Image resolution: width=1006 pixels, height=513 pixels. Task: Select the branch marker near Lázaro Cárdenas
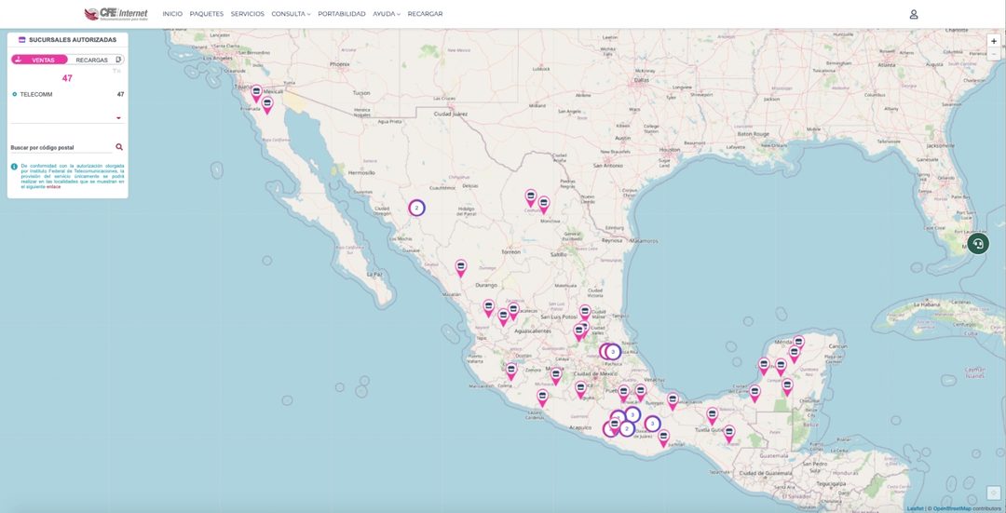click(x=543, y=398)
